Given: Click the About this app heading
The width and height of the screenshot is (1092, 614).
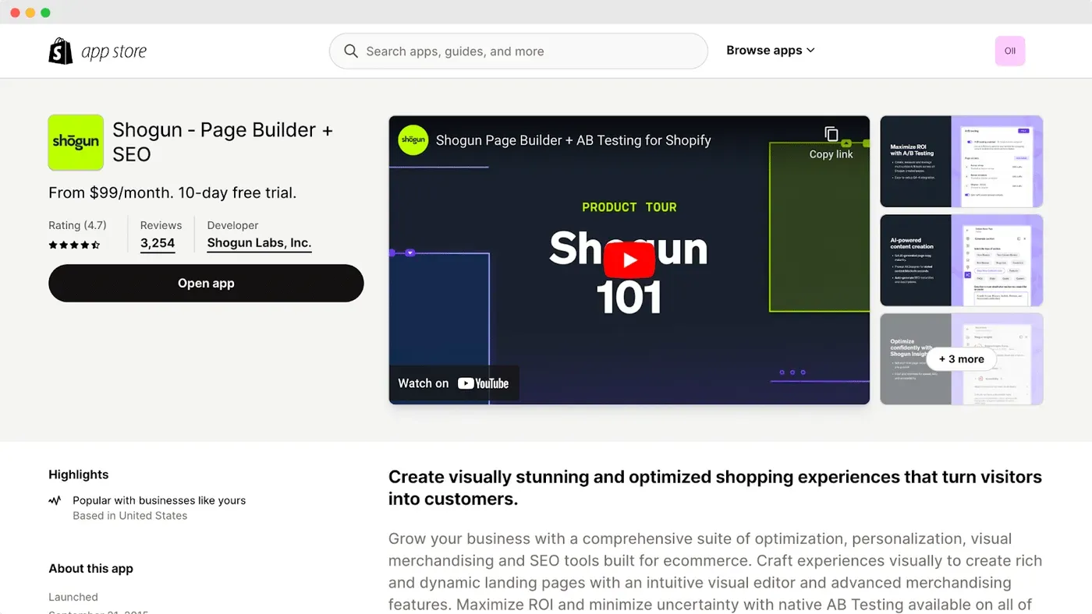Looking at the screenshot, I should click(x=90, y=569).
